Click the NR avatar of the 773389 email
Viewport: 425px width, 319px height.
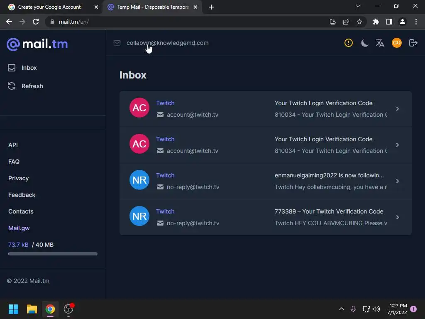point(139,216)
